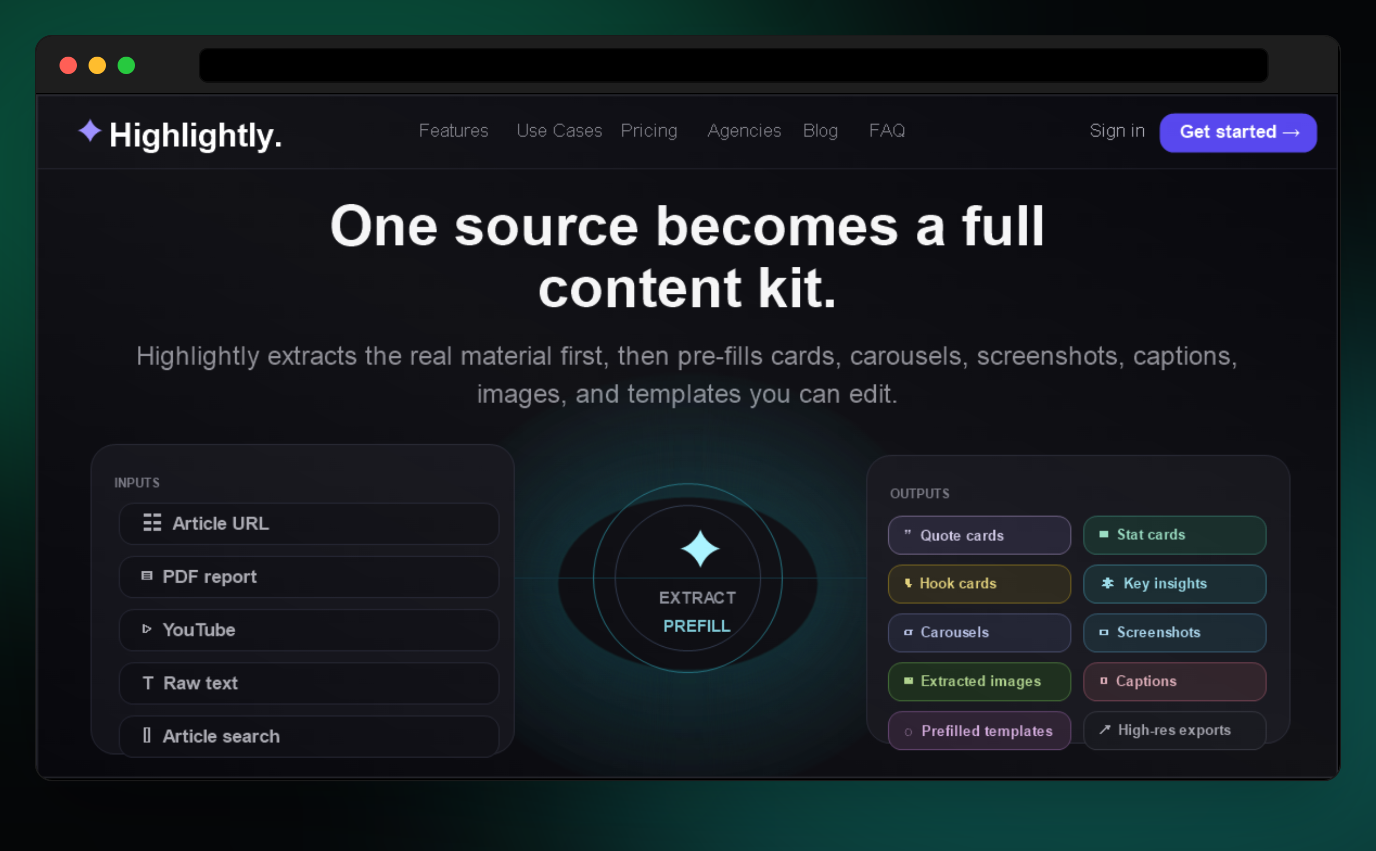This screenshot has height=851, width=1376.
Task: Click the quotation mark icon on Quote cards
Action: click(x=907, y=532)
